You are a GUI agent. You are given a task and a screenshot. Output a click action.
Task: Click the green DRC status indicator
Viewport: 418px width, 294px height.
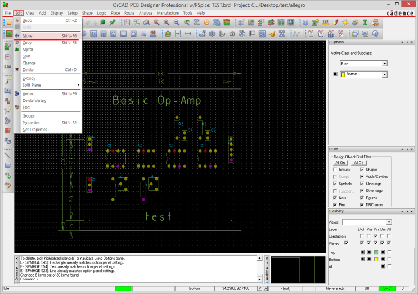(x=386, y=288)
